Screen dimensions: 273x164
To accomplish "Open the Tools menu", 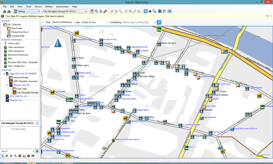I will click(28, 6).
